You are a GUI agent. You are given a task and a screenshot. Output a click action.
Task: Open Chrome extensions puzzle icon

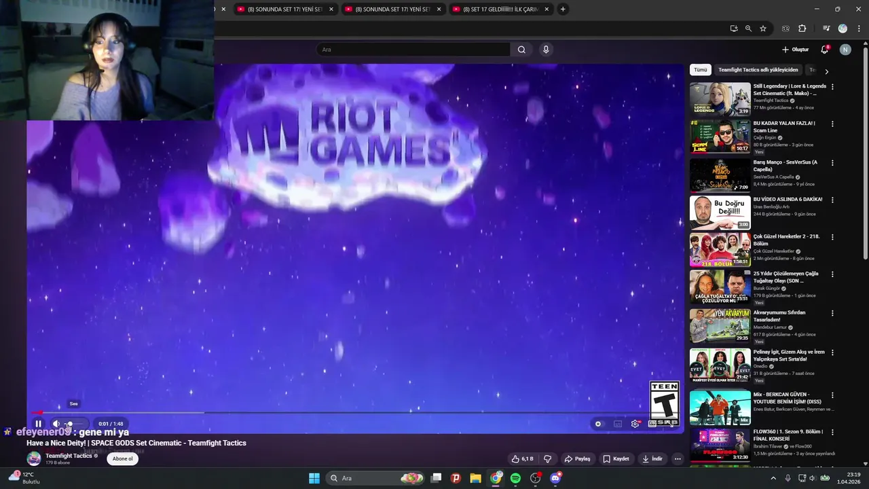(802, 29)
